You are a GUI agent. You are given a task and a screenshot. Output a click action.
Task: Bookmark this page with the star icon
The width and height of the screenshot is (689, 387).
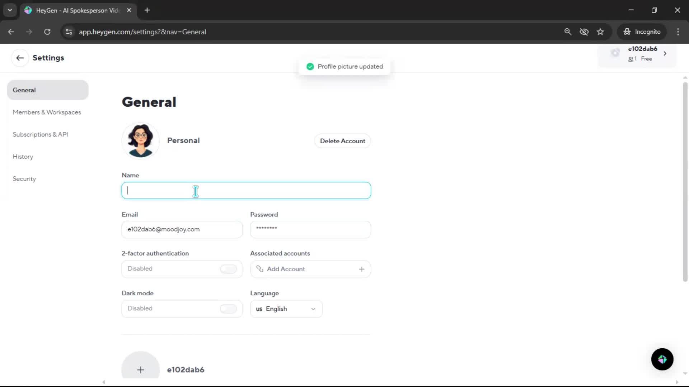(600, 32)
